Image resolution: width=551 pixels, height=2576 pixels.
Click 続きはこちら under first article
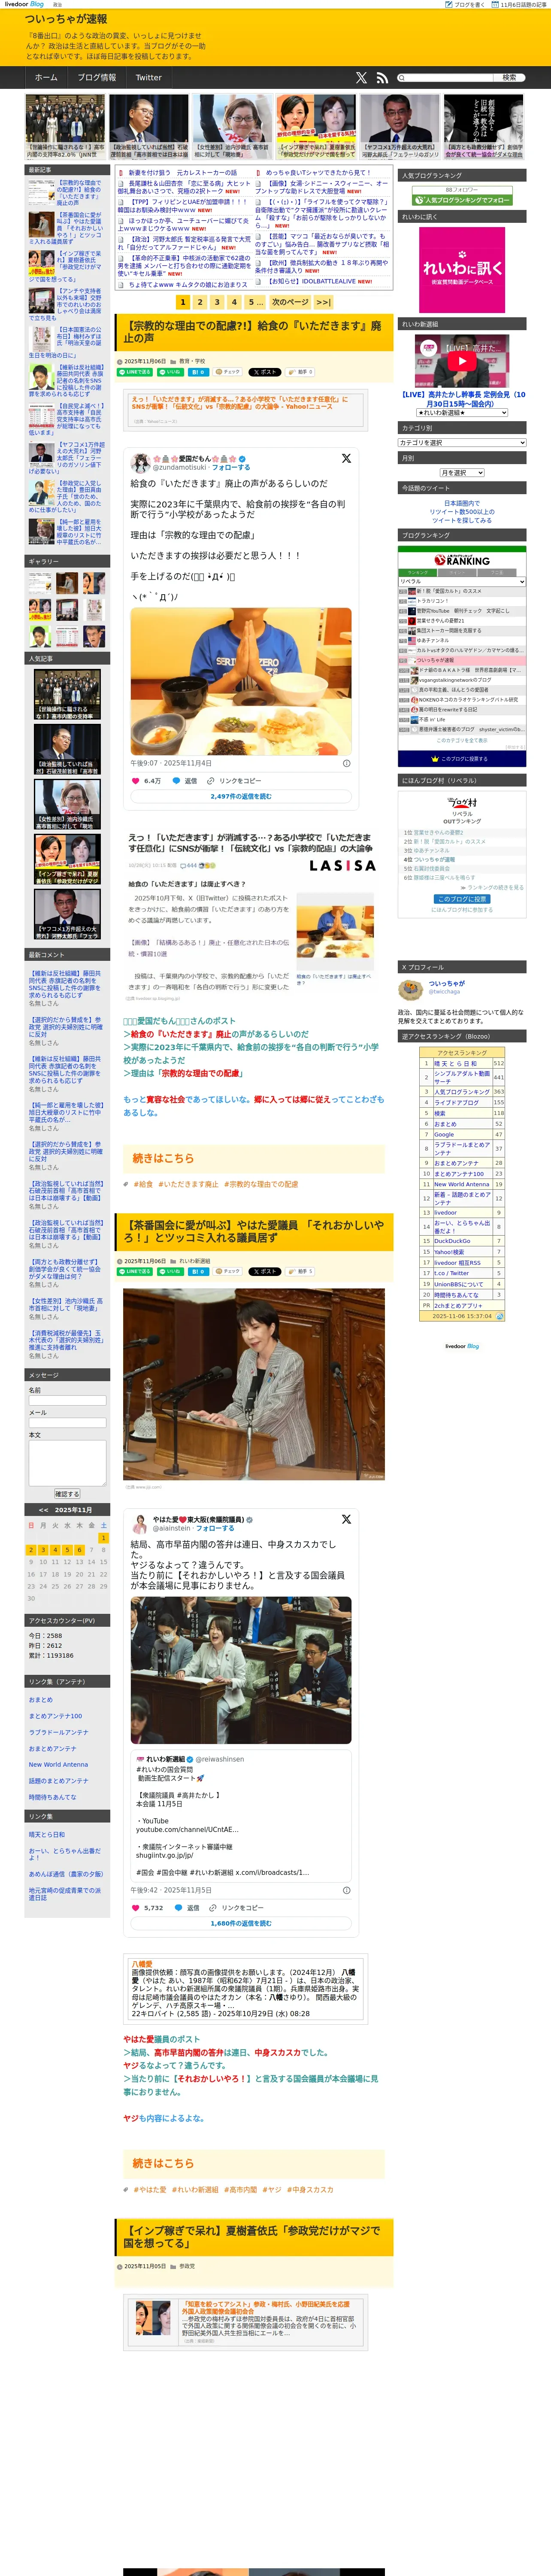point(164,1158)
